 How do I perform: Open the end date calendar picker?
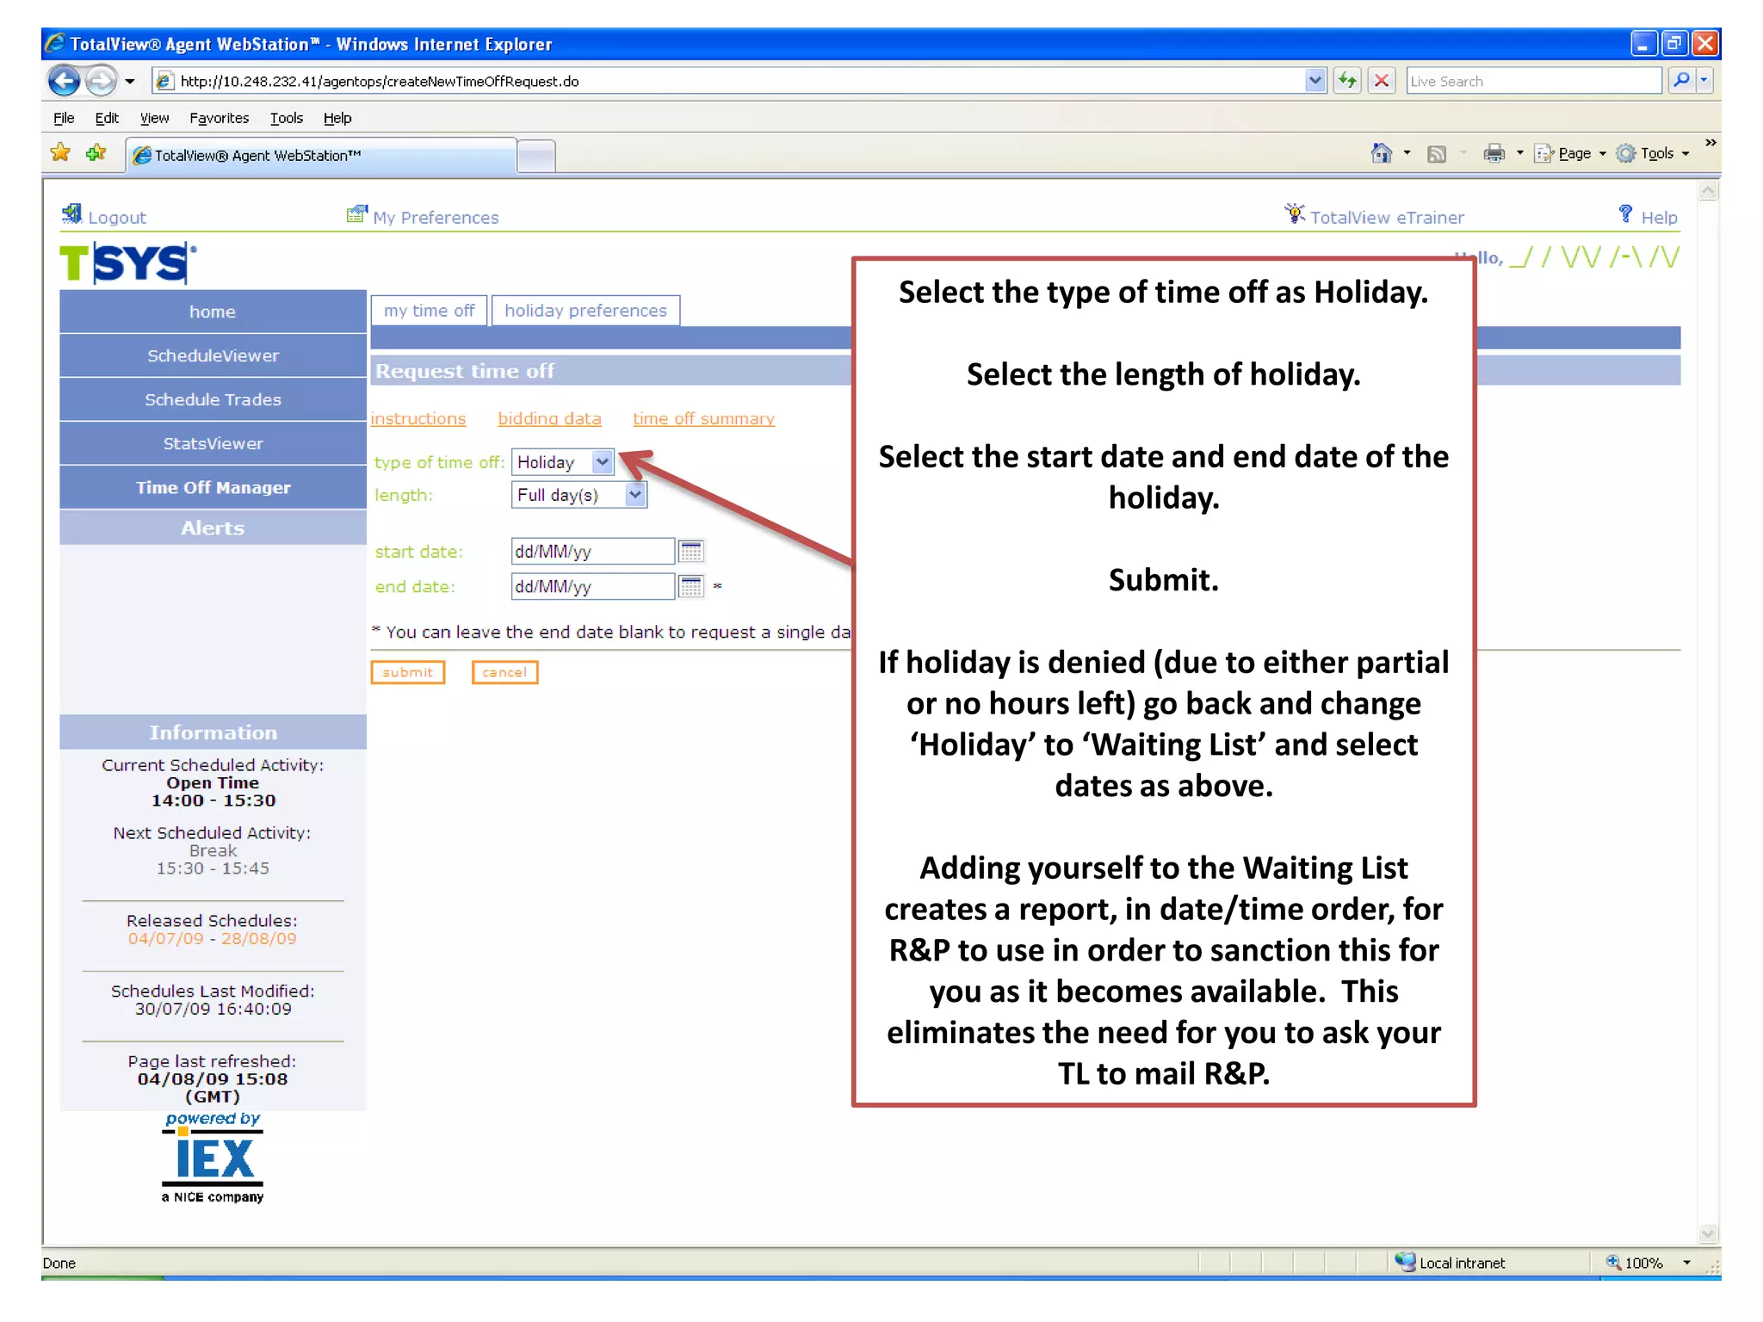(690, 586)
